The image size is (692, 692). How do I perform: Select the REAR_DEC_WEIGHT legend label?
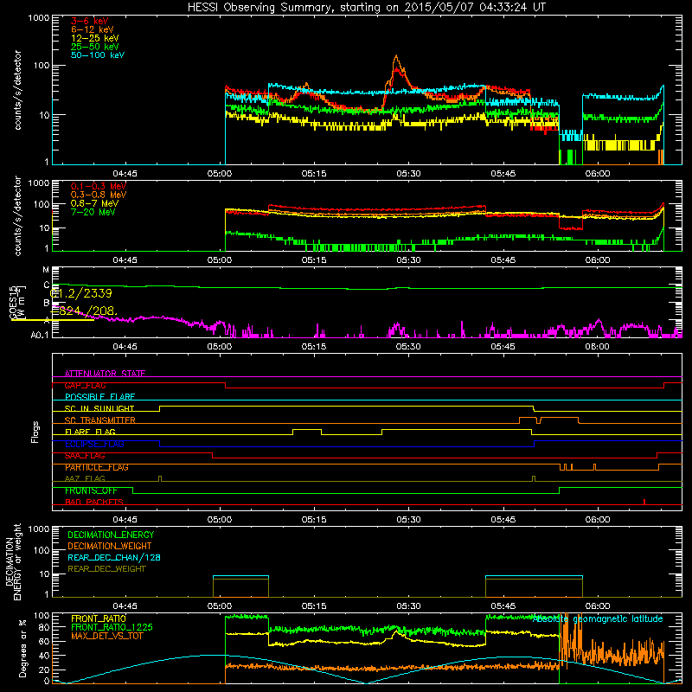tap(106, 569)
